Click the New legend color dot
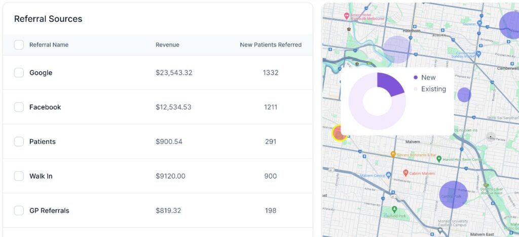 [416, 77]
